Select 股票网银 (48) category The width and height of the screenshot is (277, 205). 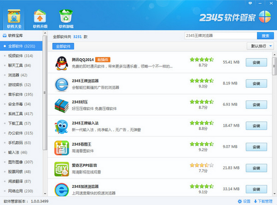(21, 172)
